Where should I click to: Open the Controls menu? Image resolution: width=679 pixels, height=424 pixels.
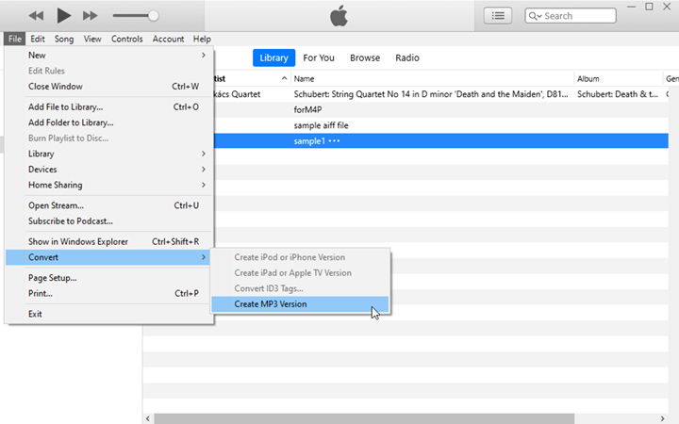pyautogui.click(x=126, y=39)
